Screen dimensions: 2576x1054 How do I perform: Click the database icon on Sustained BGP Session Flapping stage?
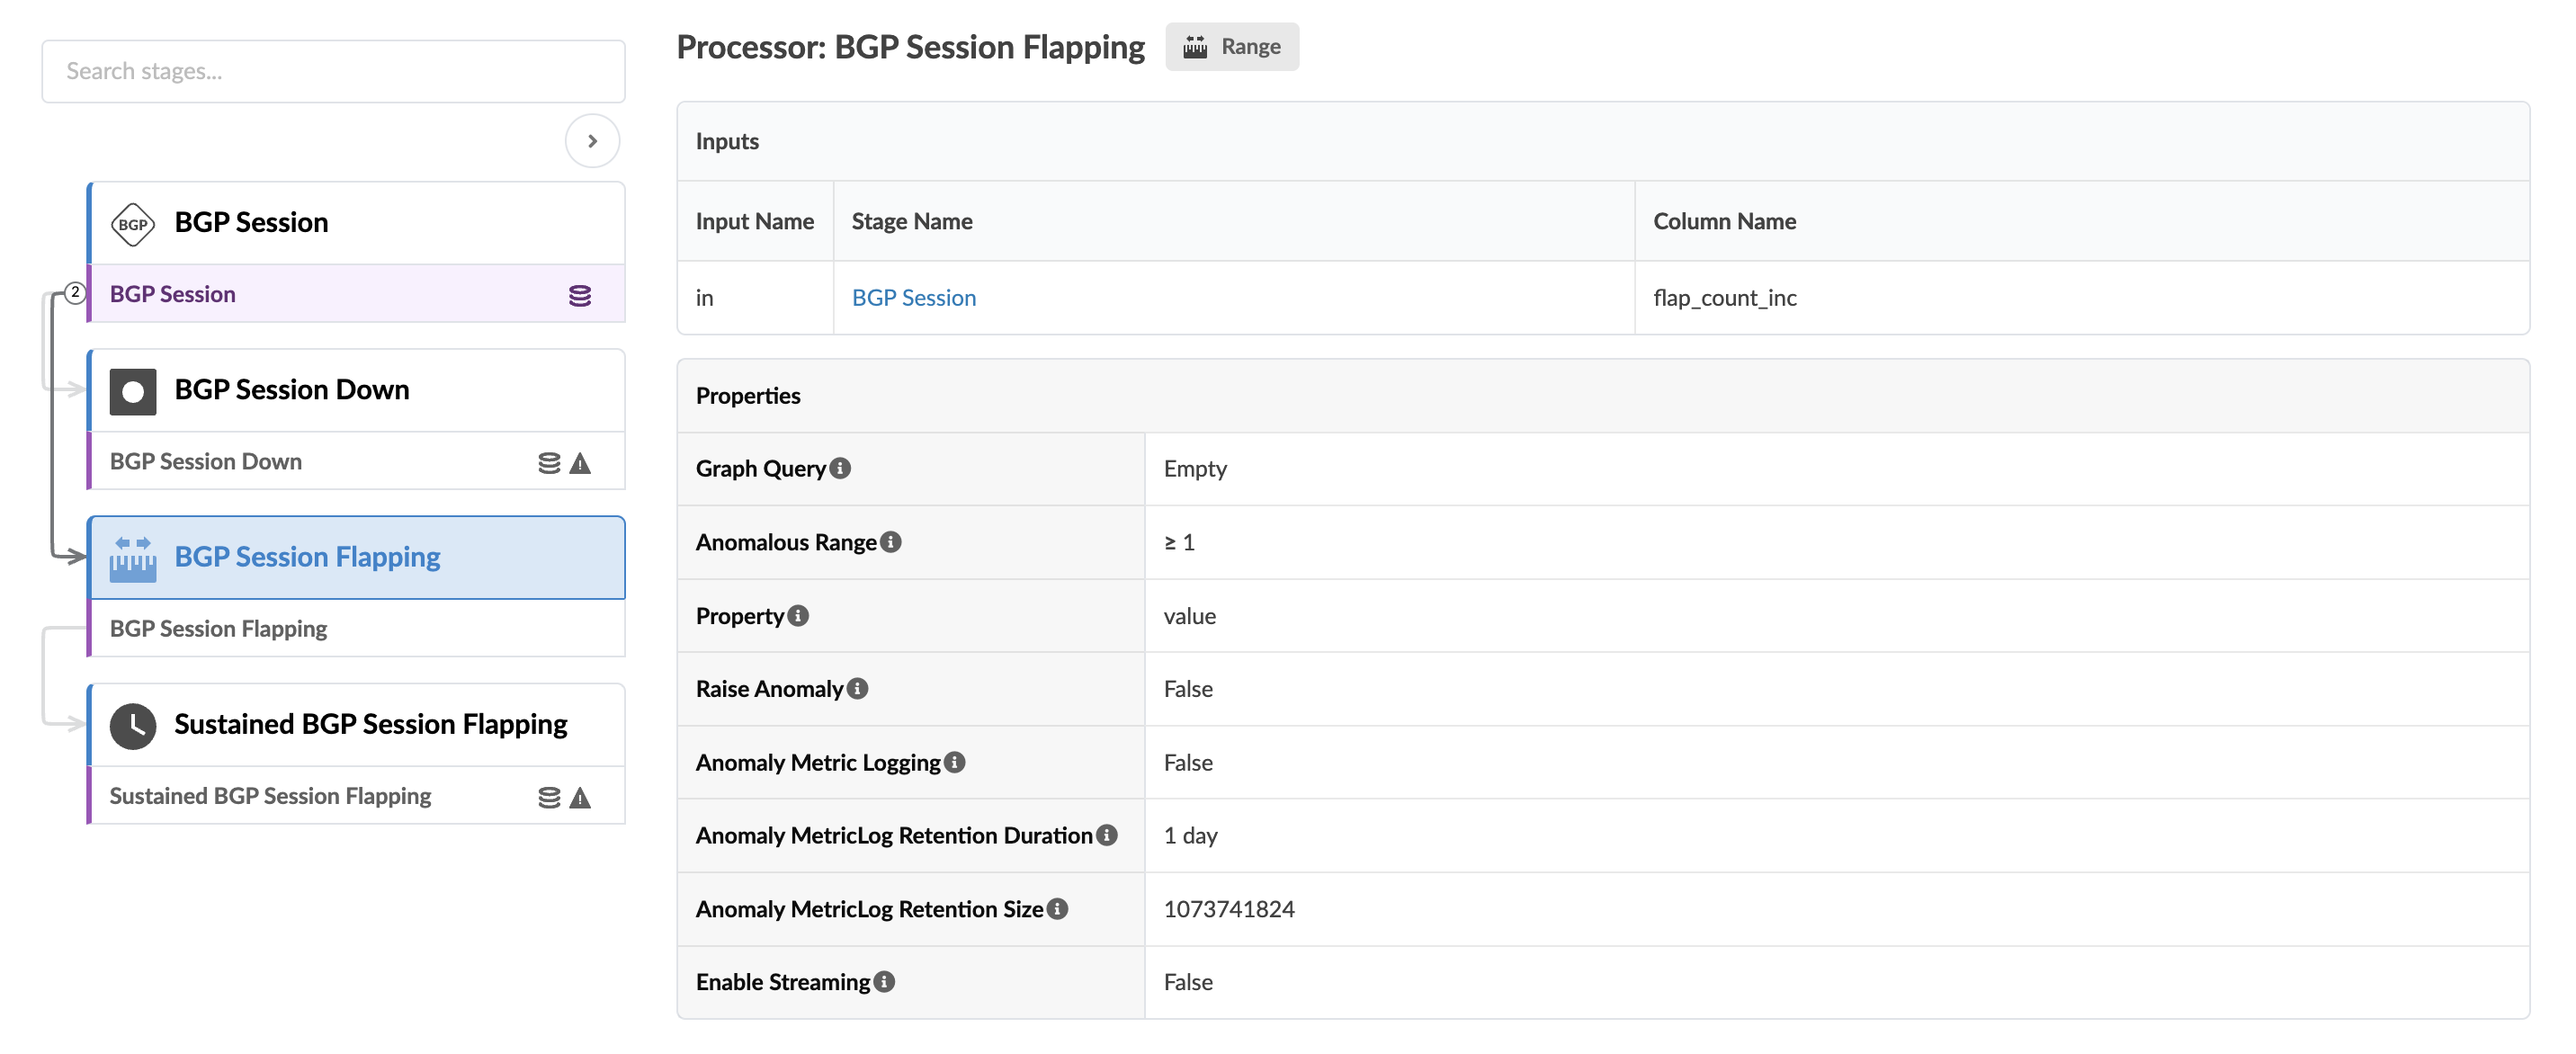click(x=548, y=797)
